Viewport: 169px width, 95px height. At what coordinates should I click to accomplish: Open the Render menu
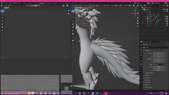tap(11, 3)
